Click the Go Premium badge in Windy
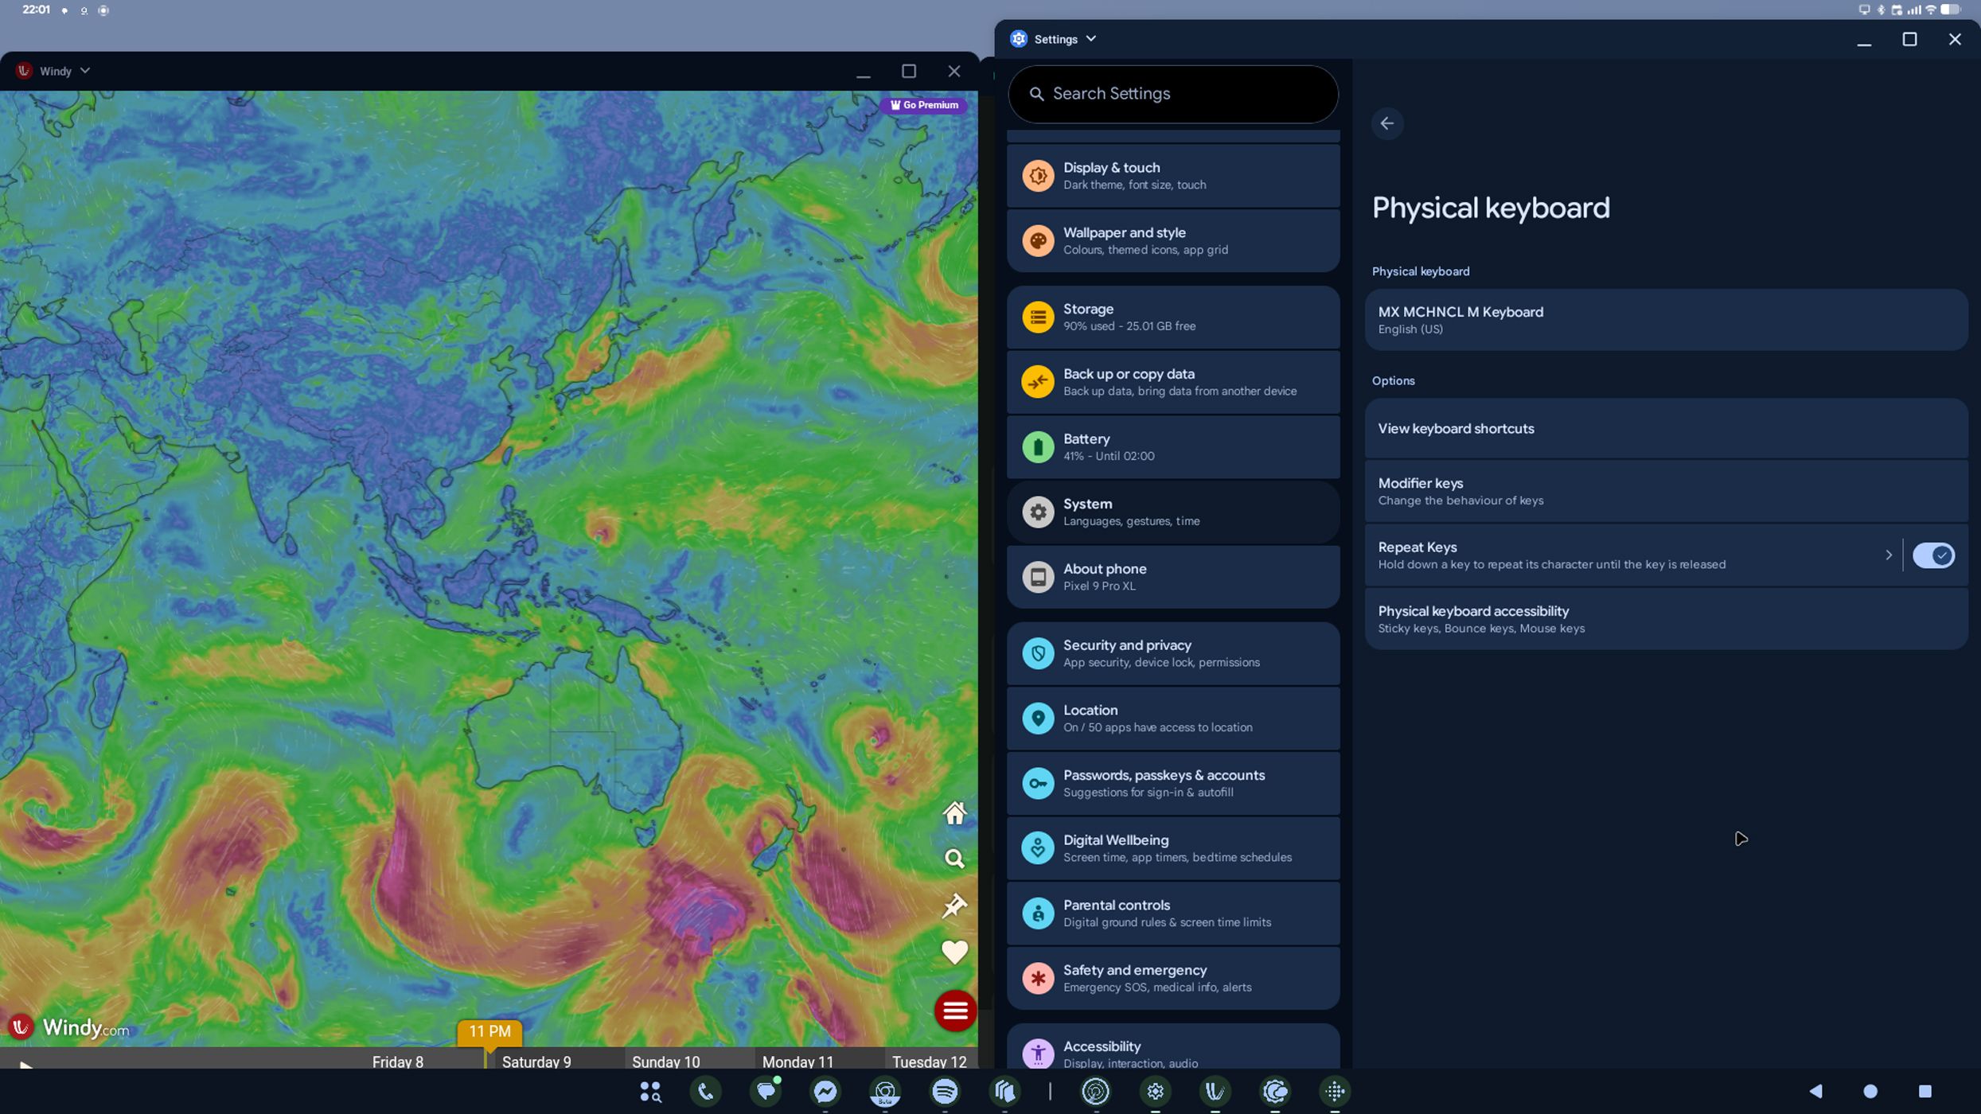Screen dimensions: 1981x1114 [x=924, y=105]
